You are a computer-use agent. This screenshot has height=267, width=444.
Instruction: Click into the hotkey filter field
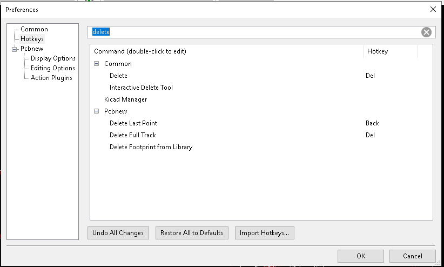[x=255, y=32]
